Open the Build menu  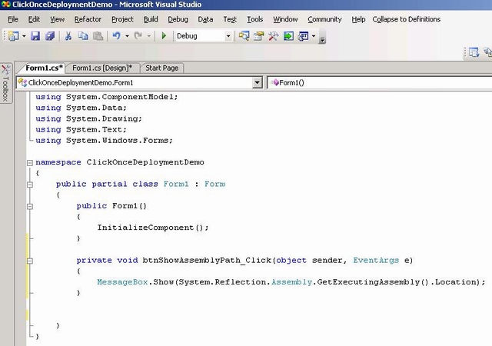(151, 19)
